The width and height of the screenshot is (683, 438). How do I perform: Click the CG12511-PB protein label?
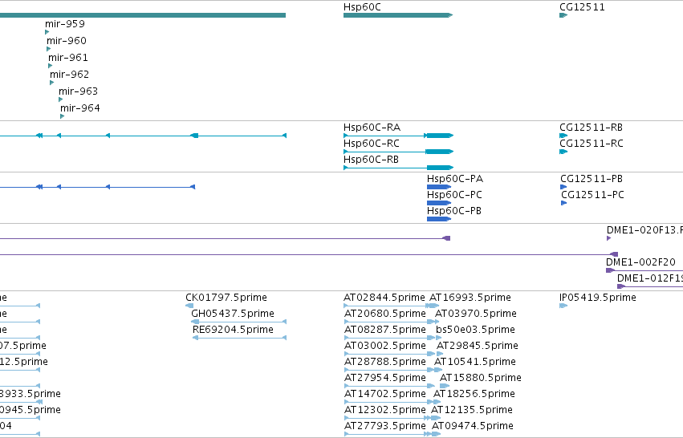pos(592,179)
